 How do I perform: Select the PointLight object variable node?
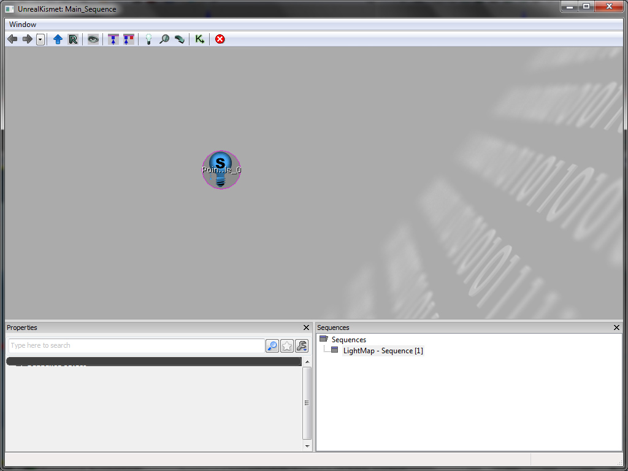(221, 170)
